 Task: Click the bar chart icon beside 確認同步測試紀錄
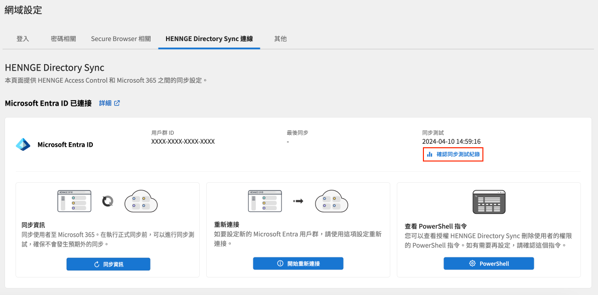[x=430, y=155]
